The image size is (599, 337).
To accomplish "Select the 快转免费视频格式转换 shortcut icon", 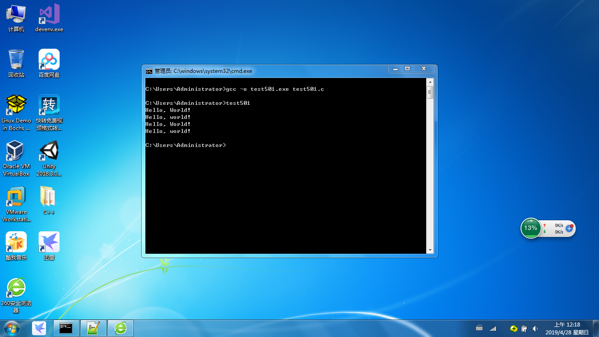I will tap(49, 113).
